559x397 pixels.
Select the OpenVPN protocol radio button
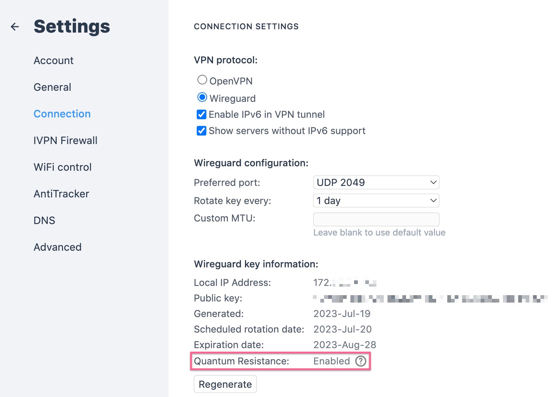[202, 80]
